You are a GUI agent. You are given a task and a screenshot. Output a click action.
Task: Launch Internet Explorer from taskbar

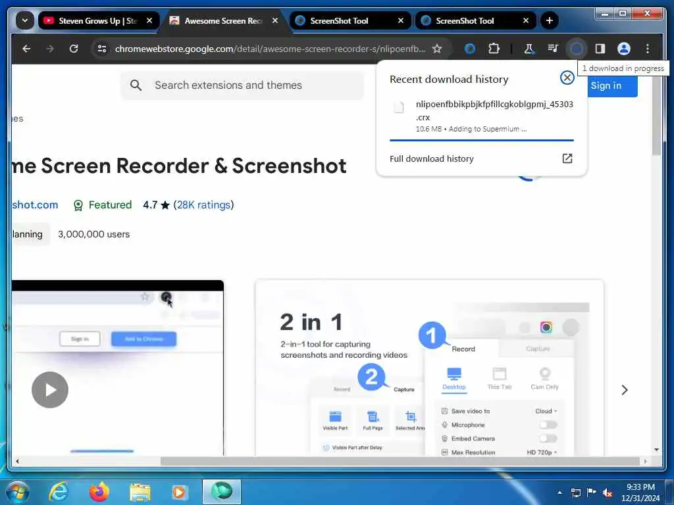pyautogui.click(x=59, y=492)
